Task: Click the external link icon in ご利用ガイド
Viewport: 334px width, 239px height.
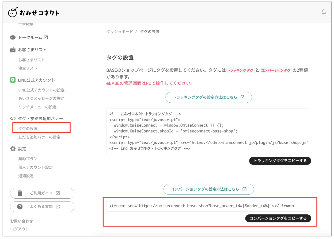Action: 58,193
